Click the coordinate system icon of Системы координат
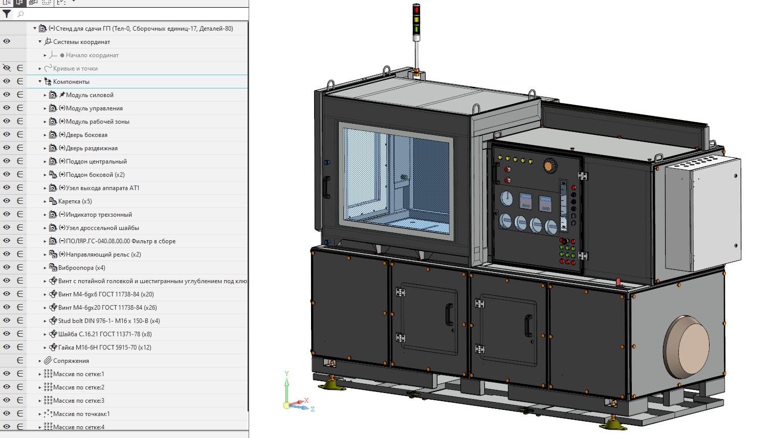Viewport: 773px width, 438px height. 48,42
